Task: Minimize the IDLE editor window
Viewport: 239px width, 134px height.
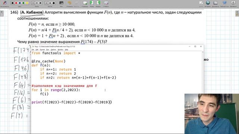Action: 189,47
